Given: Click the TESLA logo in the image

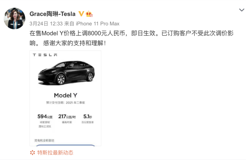Looking at the screenshot, I should 45,55.
